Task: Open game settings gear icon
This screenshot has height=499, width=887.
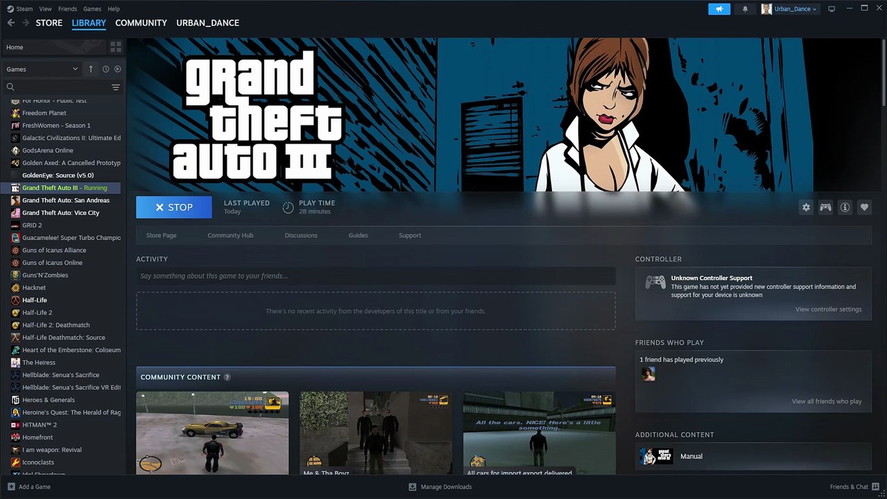Action: (x=806, y=207)
